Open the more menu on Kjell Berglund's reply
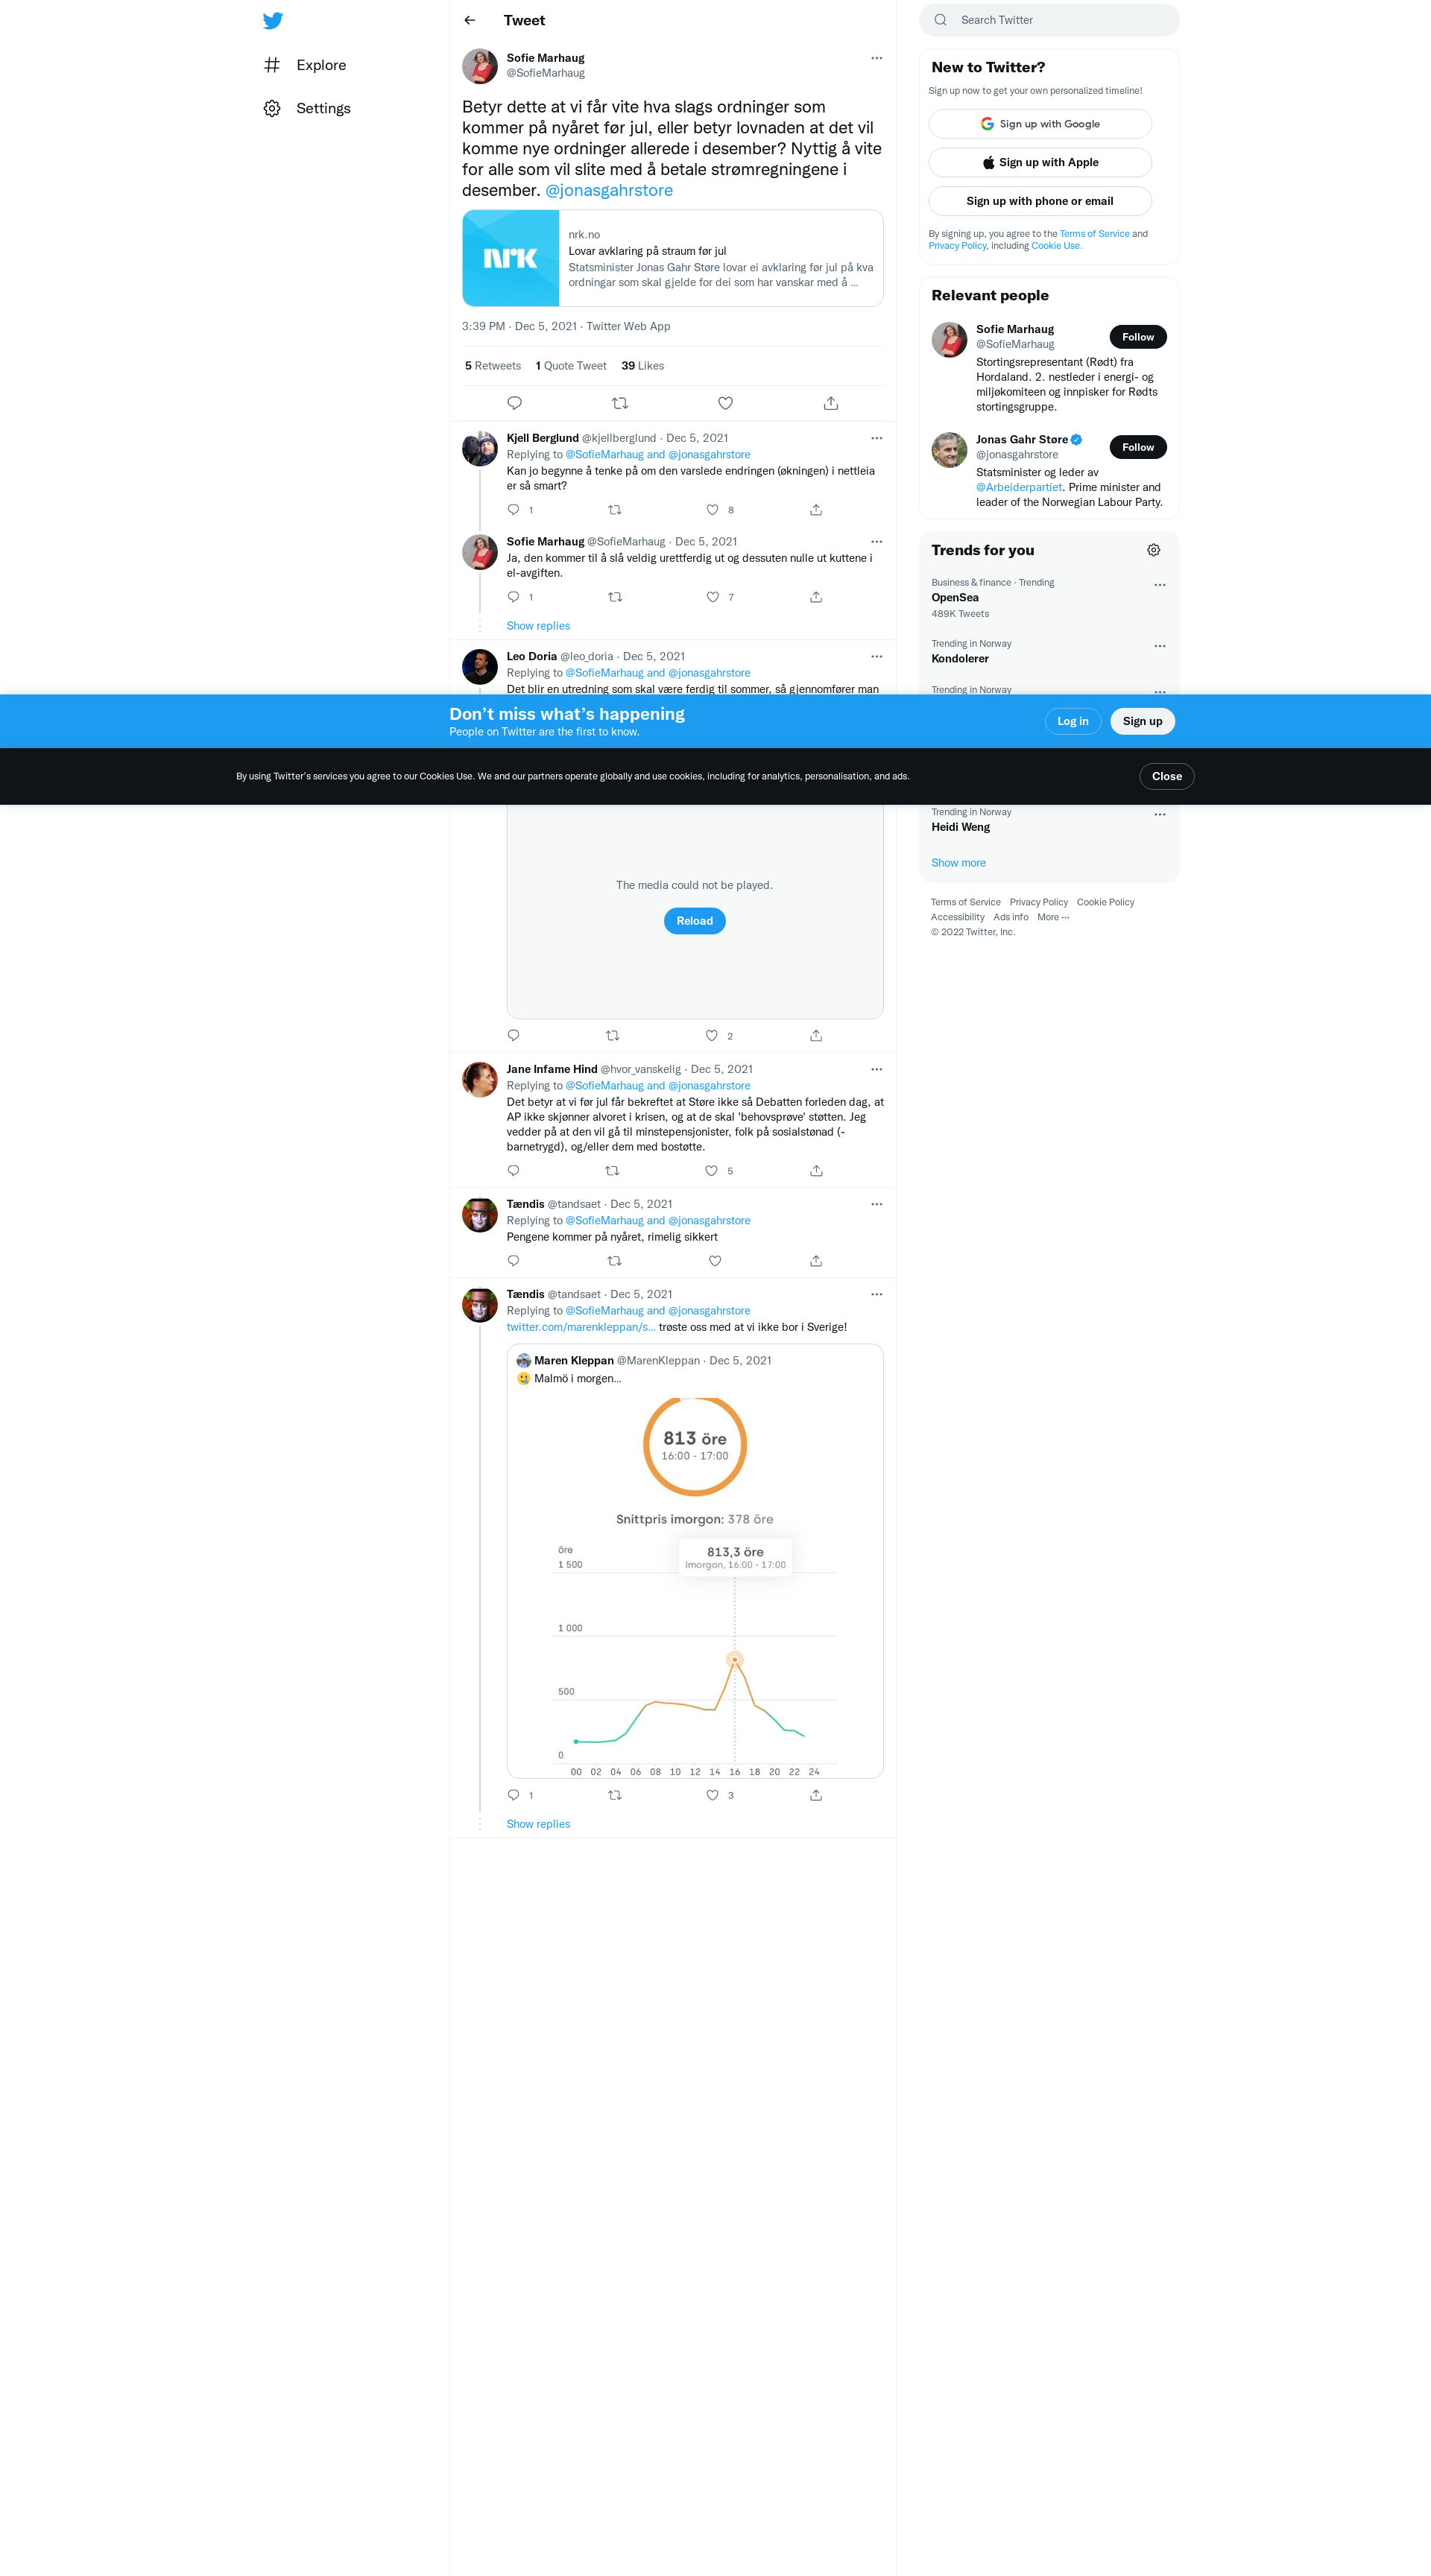The width and height of the screenshot is (1431, 2576). 876,438
